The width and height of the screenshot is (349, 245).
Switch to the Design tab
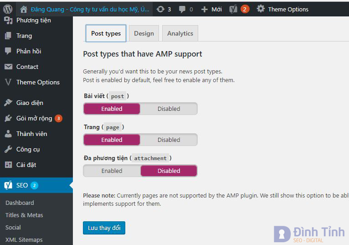[144, 33]
